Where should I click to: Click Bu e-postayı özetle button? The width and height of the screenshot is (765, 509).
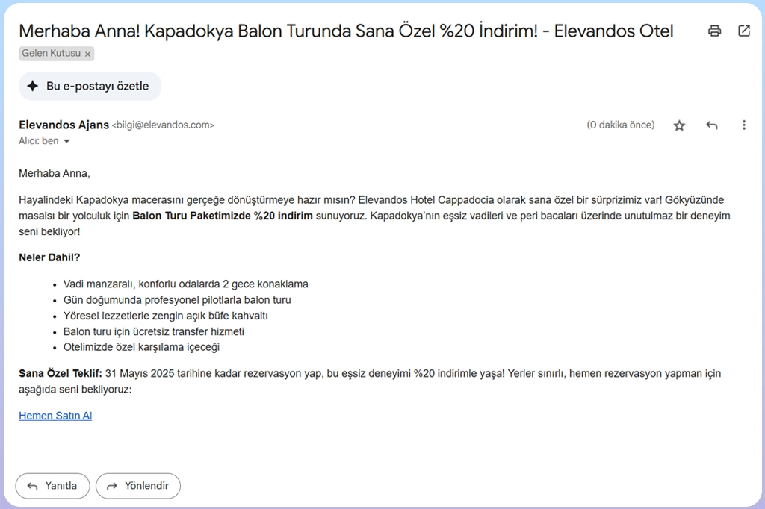[90, 87]
